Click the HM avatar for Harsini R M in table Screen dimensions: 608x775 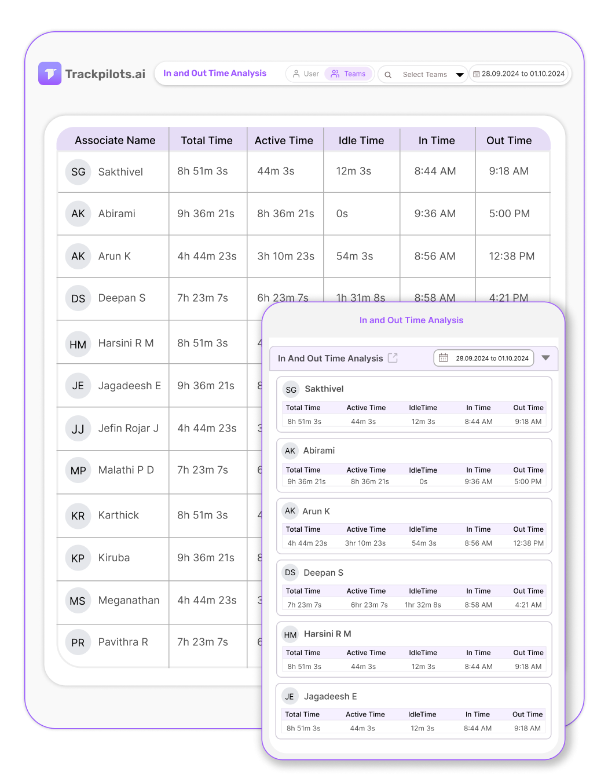click(78, 344)
